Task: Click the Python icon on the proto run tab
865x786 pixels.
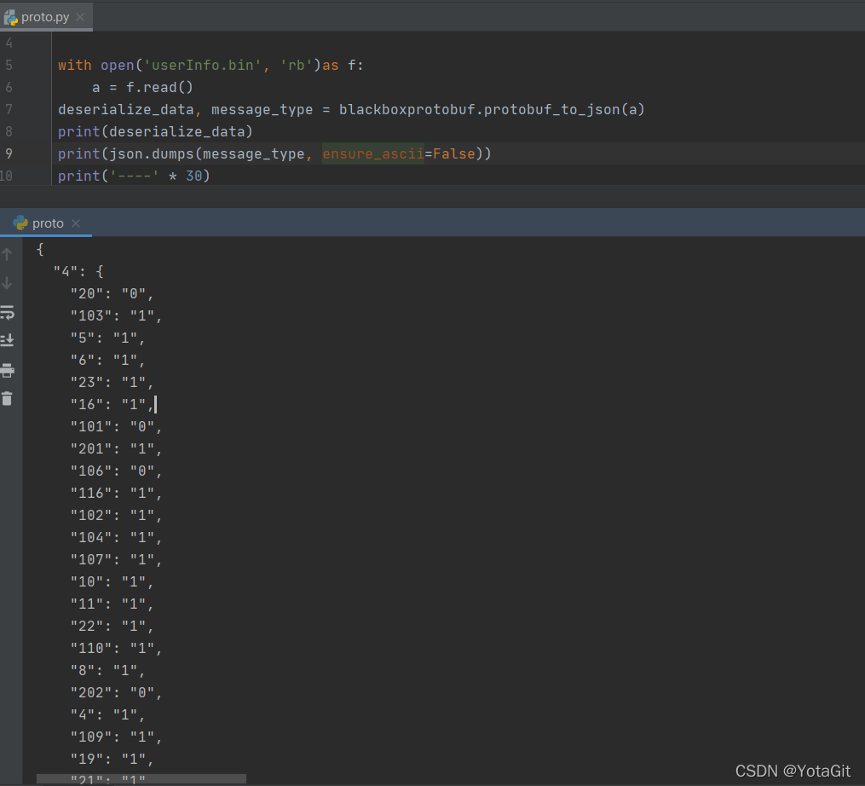Action: click(20, 223)
